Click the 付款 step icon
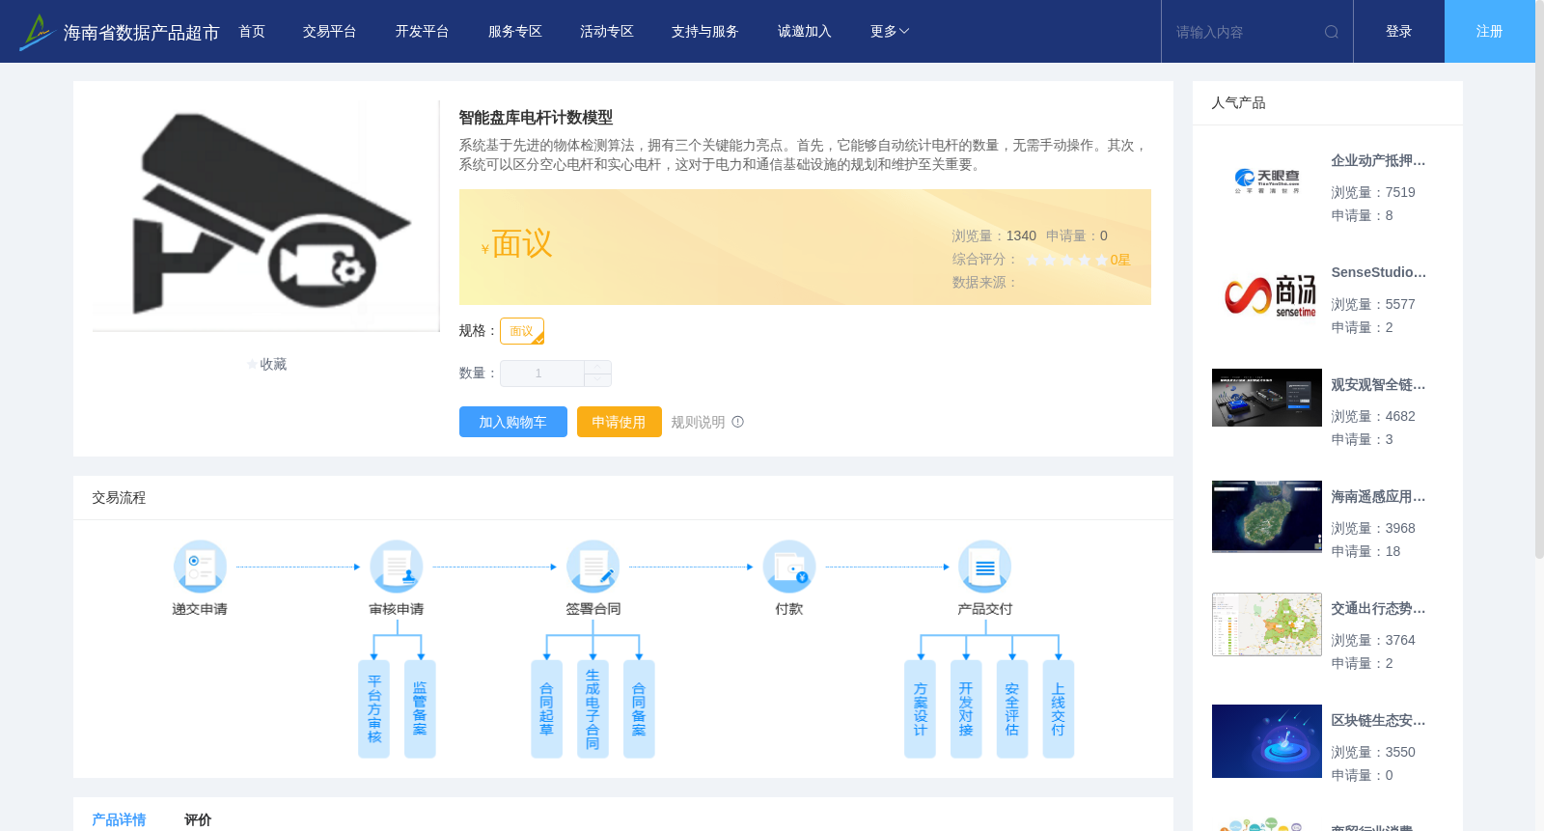Image resolution: width=1544 pixels, height=831 pixels. [x=789, y=567]
